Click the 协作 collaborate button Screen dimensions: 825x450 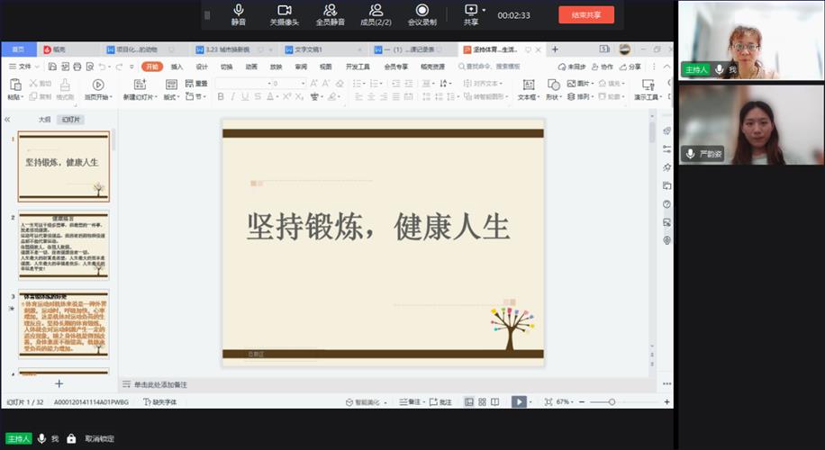click(x=603, y=67)
